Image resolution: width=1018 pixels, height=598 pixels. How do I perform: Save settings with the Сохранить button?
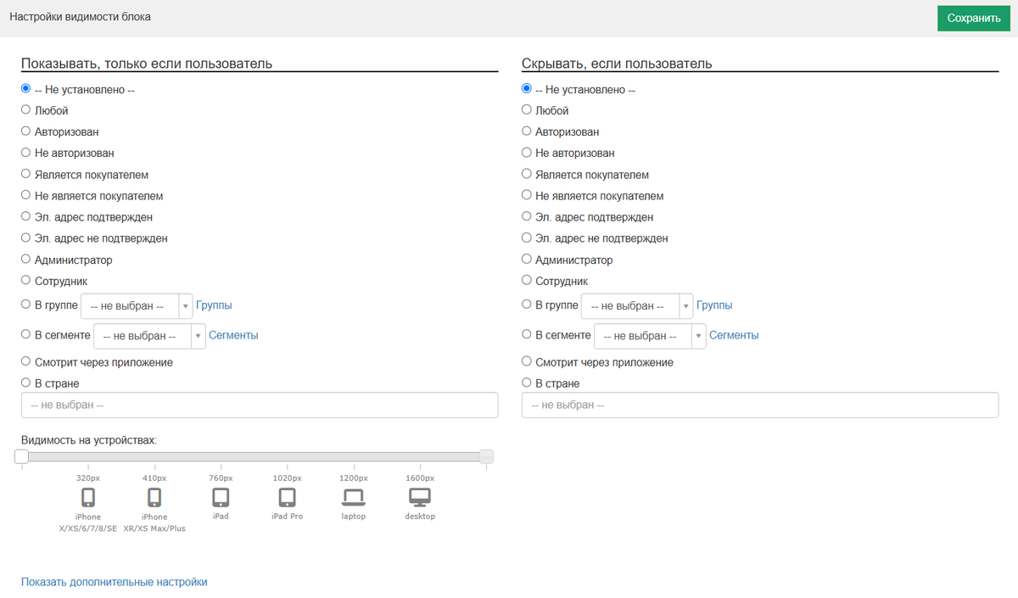[974, 18]
